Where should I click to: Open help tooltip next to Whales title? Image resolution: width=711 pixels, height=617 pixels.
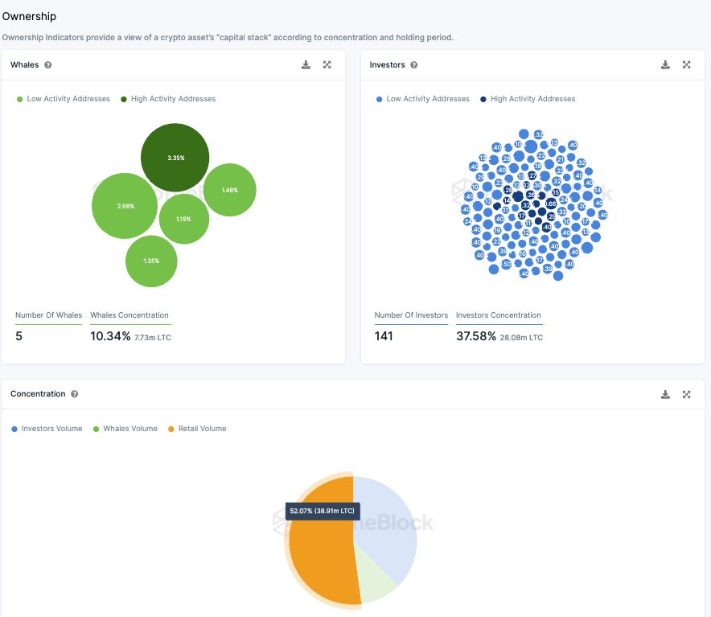48,65
